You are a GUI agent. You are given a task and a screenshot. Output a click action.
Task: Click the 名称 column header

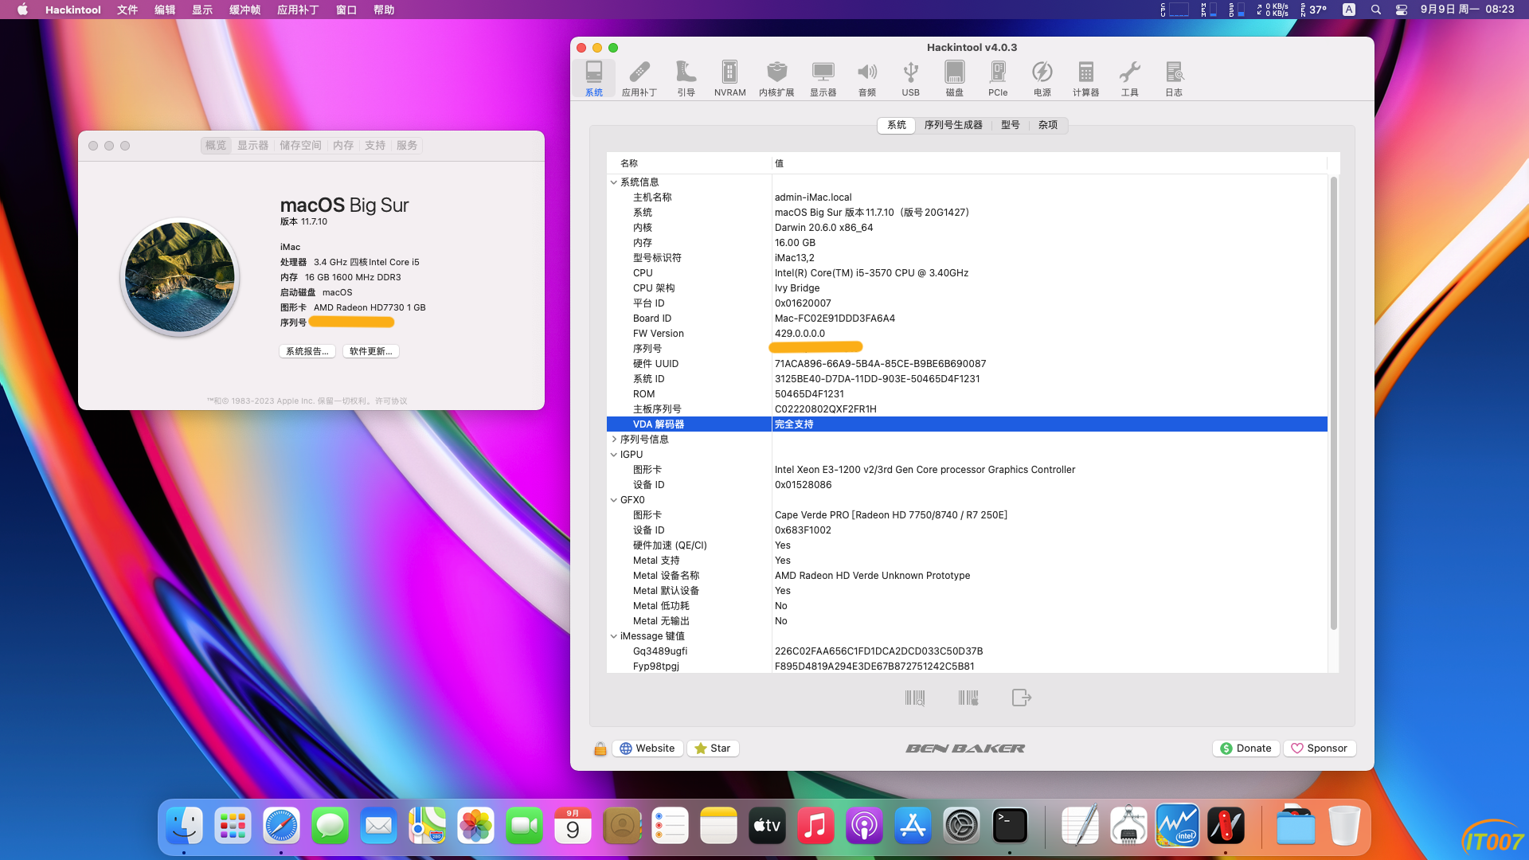tap(689, 163)
